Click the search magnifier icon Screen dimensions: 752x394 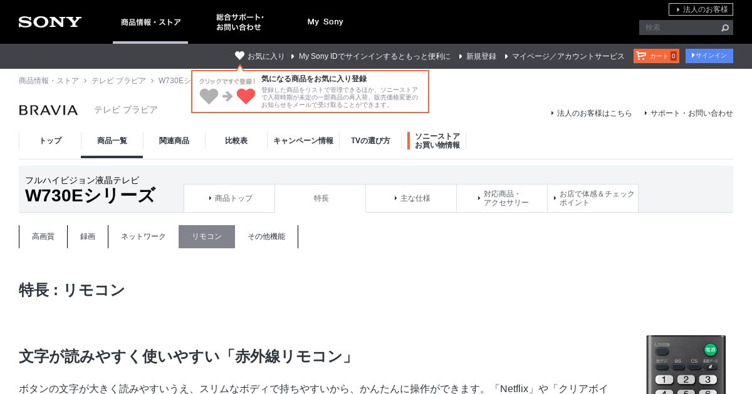725,28
